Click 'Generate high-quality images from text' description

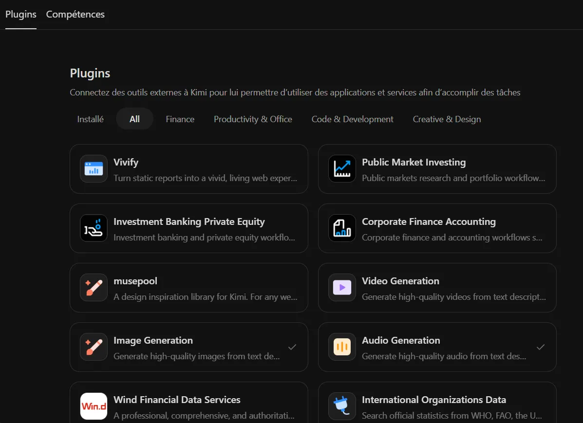197,357
